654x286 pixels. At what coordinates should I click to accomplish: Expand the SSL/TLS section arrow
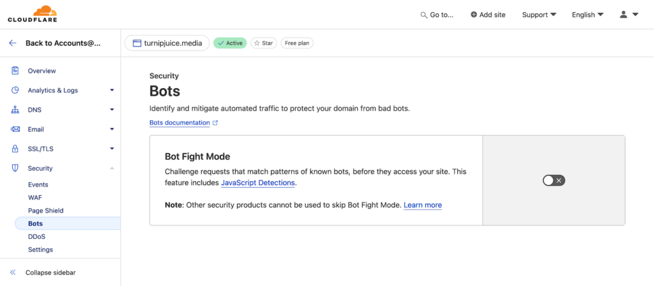(x=112, y=148)
